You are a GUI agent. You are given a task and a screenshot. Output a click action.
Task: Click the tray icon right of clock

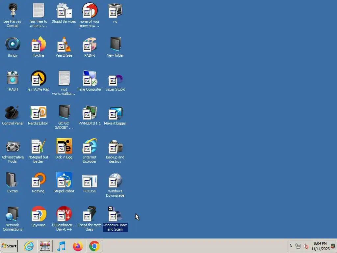click(333, 246)
